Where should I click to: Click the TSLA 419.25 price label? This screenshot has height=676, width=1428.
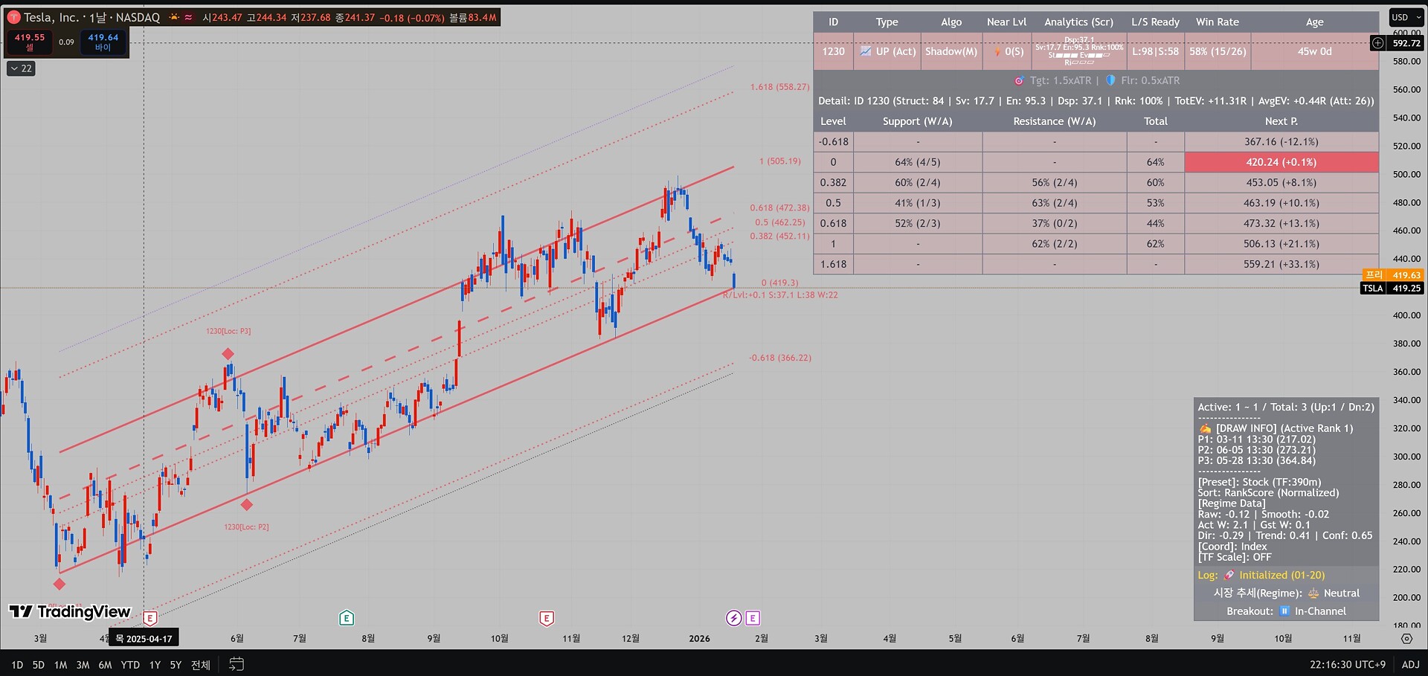coord(1392,288)
